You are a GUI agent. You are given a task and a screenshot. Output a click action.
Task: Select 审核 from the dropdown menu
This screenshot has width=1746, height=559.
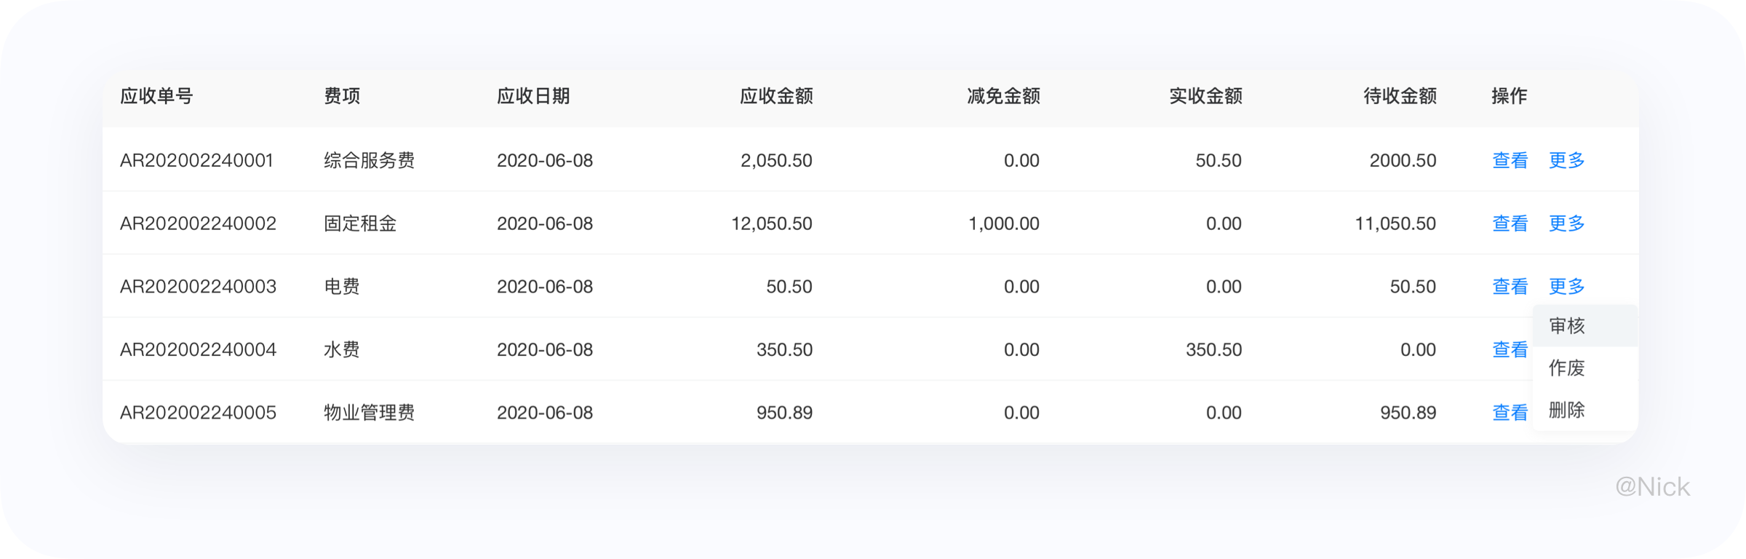click(1567, 326)
